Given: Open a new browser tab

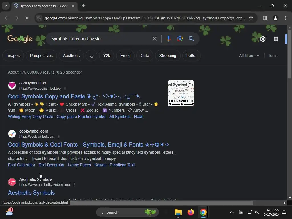Looking at the screenshot, I should coord(83,6).
